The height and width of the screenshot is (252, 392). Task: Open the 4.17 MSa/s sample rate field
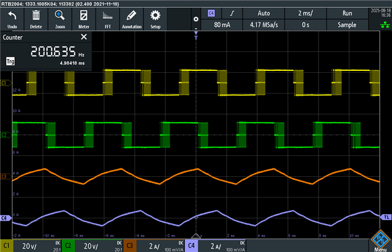tap(264, 25)
